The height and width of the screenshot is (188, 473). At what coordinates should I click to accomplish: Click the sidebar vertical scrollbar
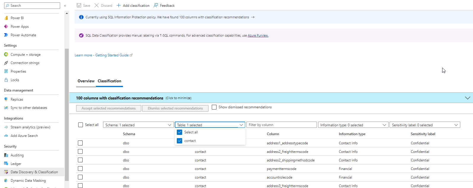[x=67, y=115]
